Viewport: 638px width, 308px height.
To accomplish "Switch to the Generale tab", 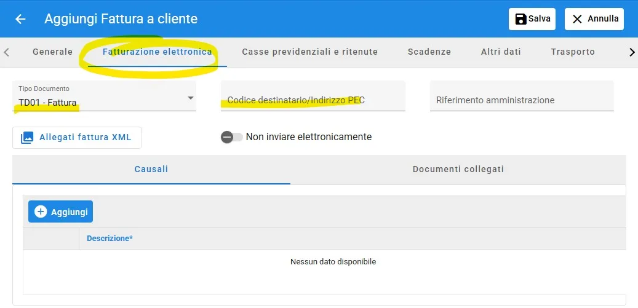I will coord(52,52).
